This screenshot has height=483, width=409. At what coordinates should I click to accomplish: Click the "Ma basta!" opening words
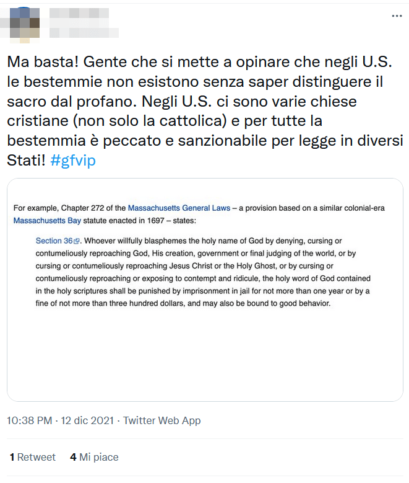(41, 63)
